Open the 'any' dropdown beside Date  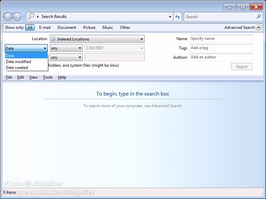(x=66, y=48)
